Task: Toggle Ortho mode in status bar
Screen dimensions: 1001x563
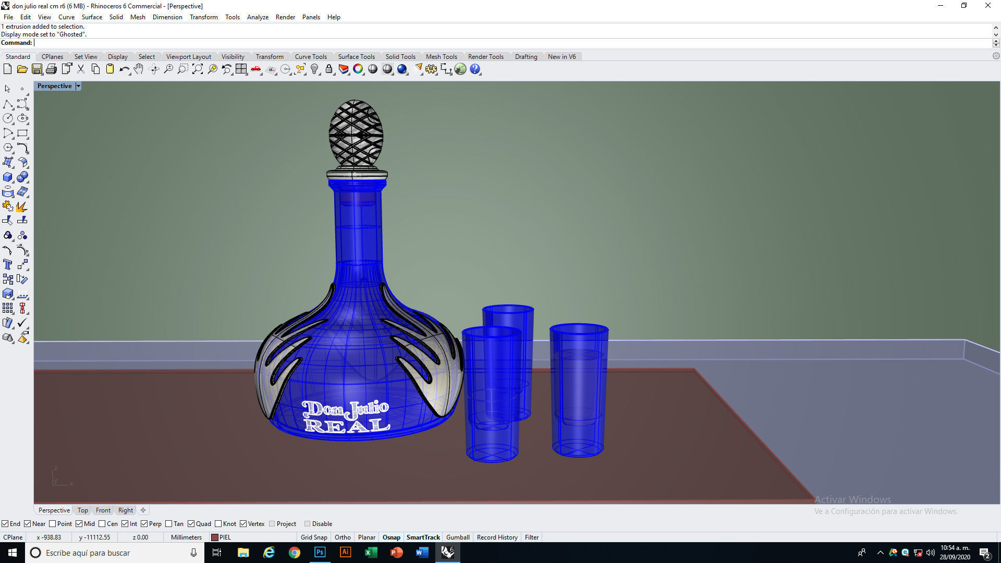Action: tap(343, 537)
